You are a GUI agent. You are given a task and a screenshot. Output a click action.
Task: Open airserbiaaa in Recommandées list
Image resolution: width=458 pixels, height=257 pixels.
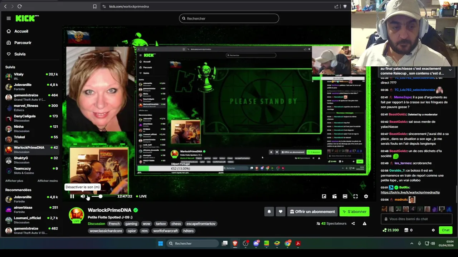click(31, 210)
